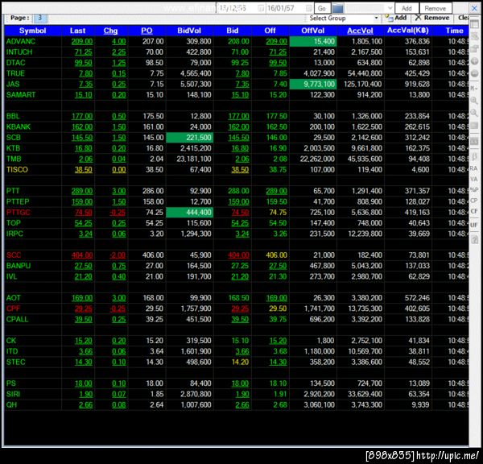Image resolution: width=483 pixels, height=464 pixels.
Task: Click the VA icon in right sidebar
Action: click(x=474, y=179)
